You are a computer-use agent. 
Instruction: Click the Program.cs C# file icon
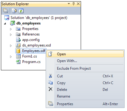18,62
